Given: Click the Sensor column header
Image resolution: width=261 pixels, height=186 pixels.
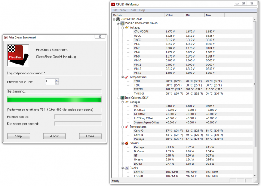Looking at the screenshot, I should 138,15.
